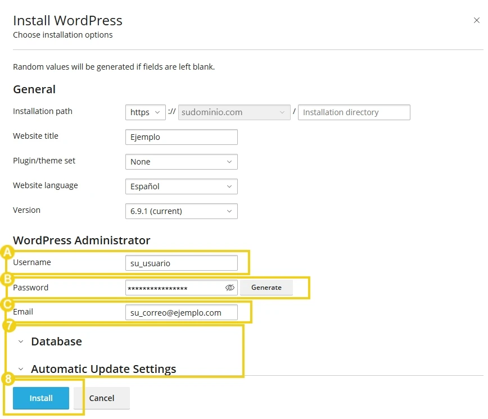Screen dimensions: 488x419
Task: Click the Automatic Update Settings chevron
Action: tap(20, 369)
